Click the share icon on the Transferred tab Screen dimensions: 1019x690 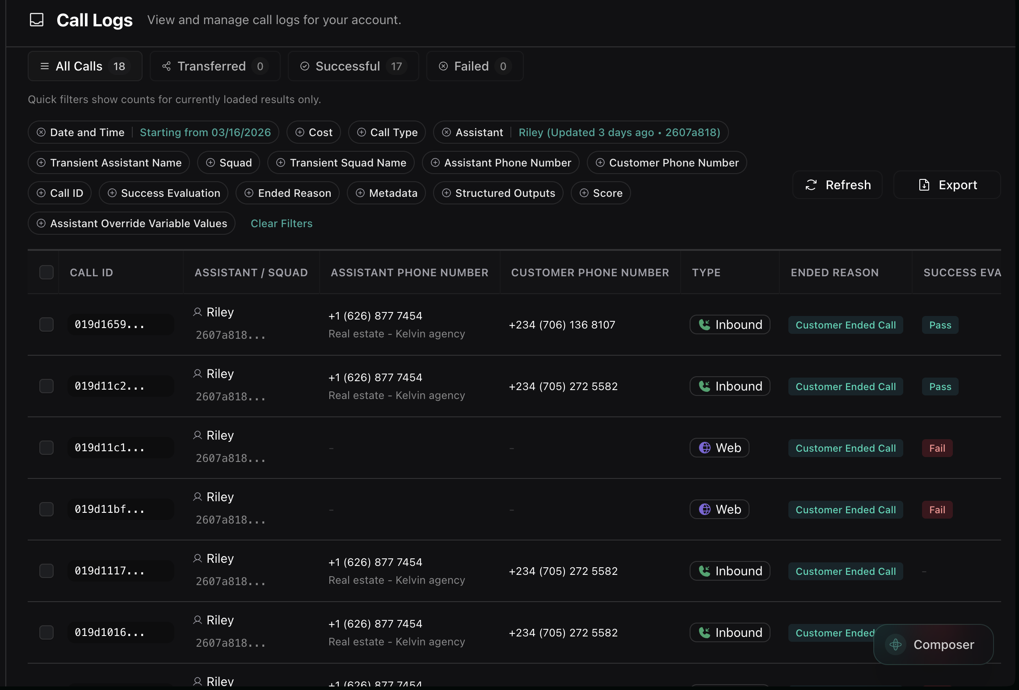166,67
